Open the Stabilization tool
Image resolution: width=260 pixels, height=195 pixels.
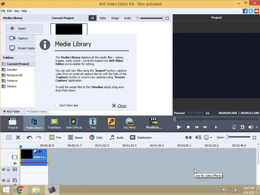click(x=141, y=137)
